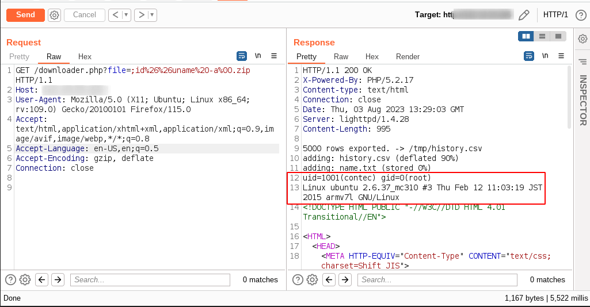Screen dimensions: 590x307
Task: Toggle word wrap in Request panel
Action: [242, 56]
